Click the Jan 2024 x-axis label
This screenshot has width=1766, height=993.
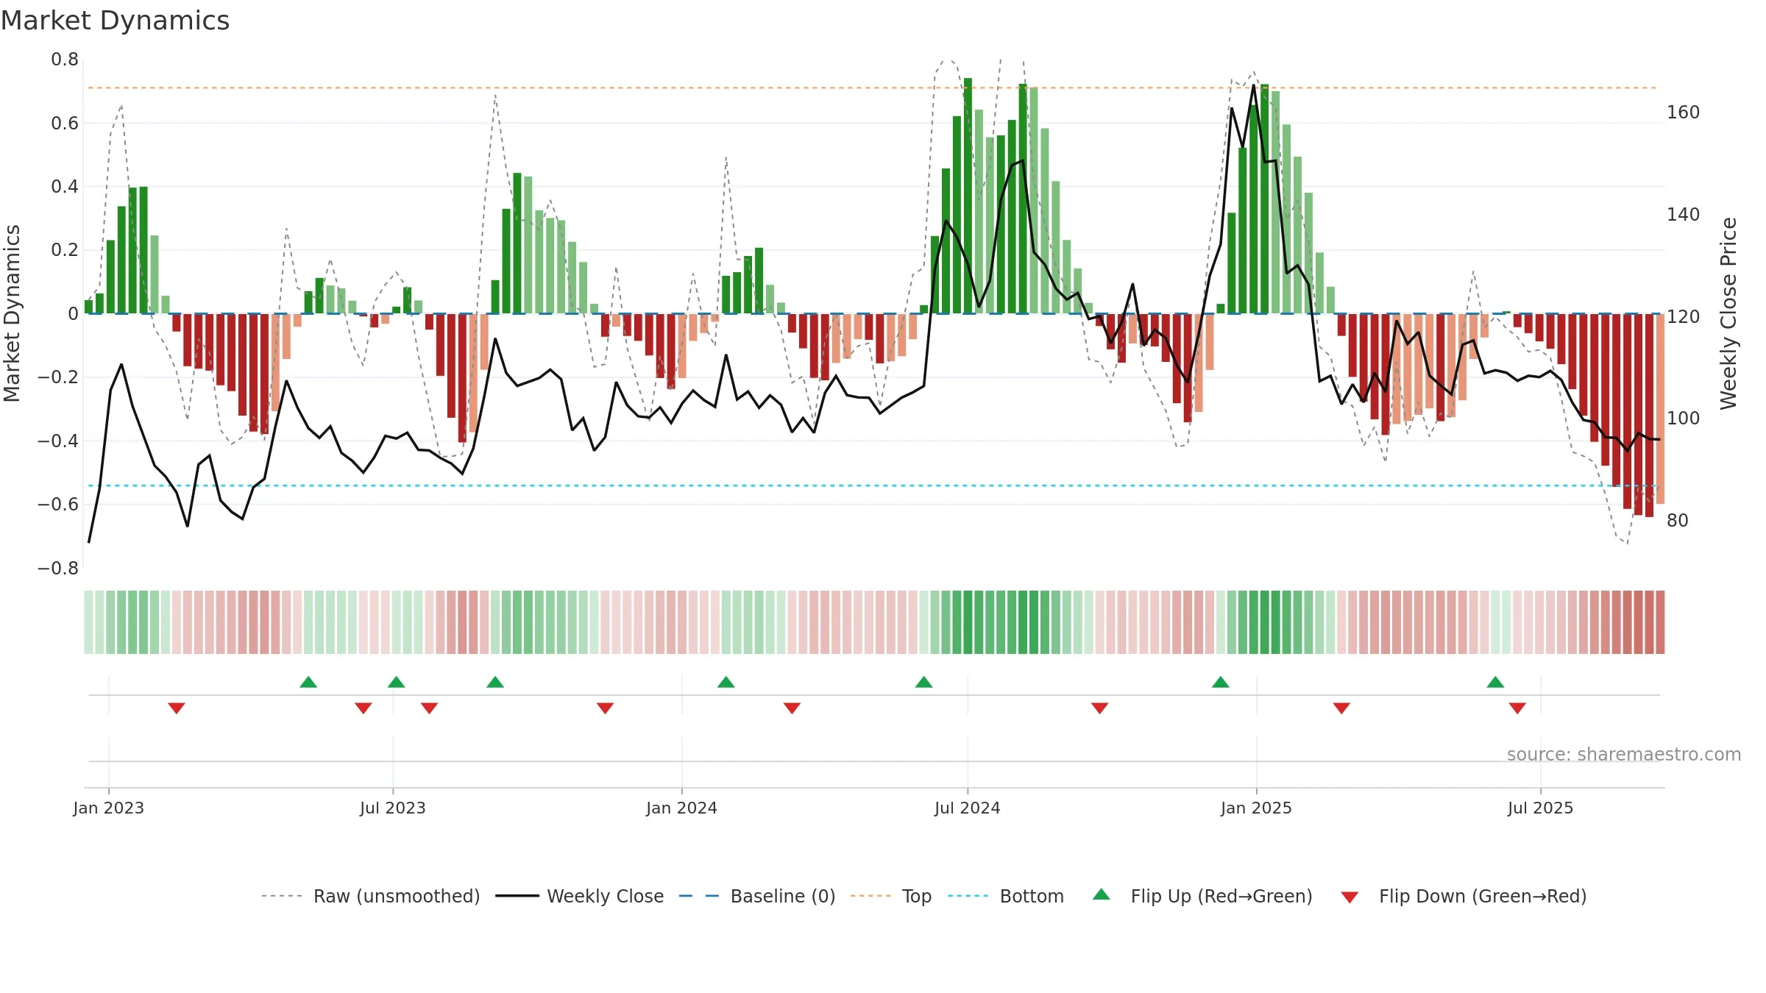(682, 808)
